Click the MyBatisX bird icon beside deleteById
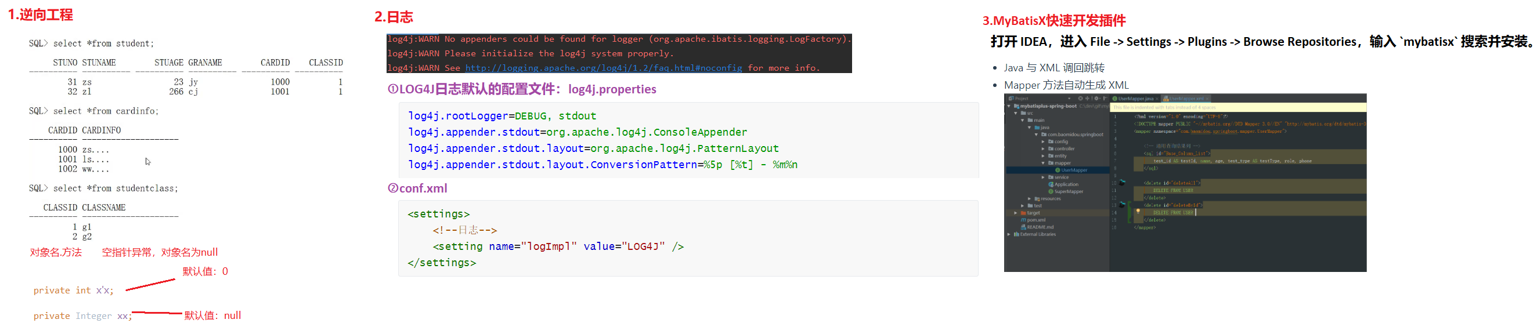Image resolution: width=1537 pixels, height=334 pixels. coord(1122,205)
